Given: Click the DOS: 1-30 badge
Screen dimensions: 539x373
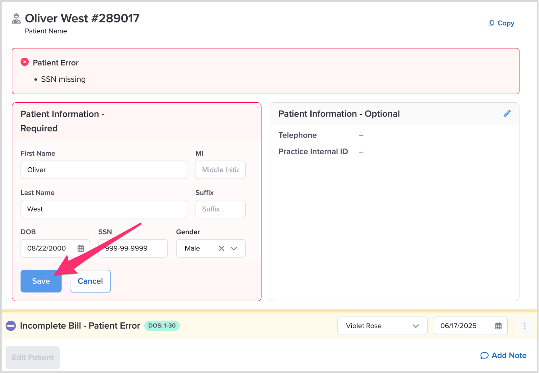Looking at the screenshot, I should click(162, 326).
